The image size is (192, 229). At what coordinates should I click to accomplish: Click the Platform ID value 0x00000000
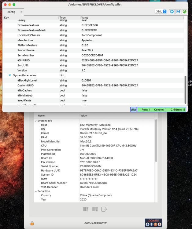tap(88, 154)
